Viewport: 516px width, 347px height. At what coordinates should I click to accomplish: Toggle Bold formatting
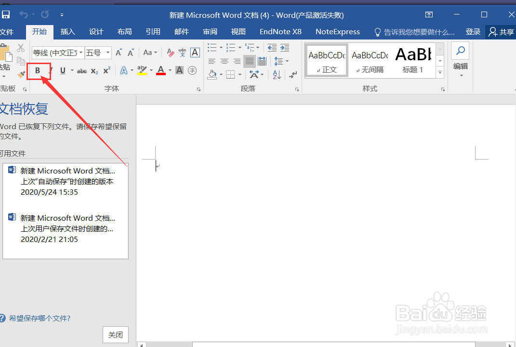[x=38, y=70]
